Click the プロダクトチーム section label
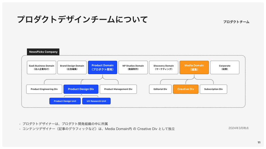266x149 pixels. 236,22
